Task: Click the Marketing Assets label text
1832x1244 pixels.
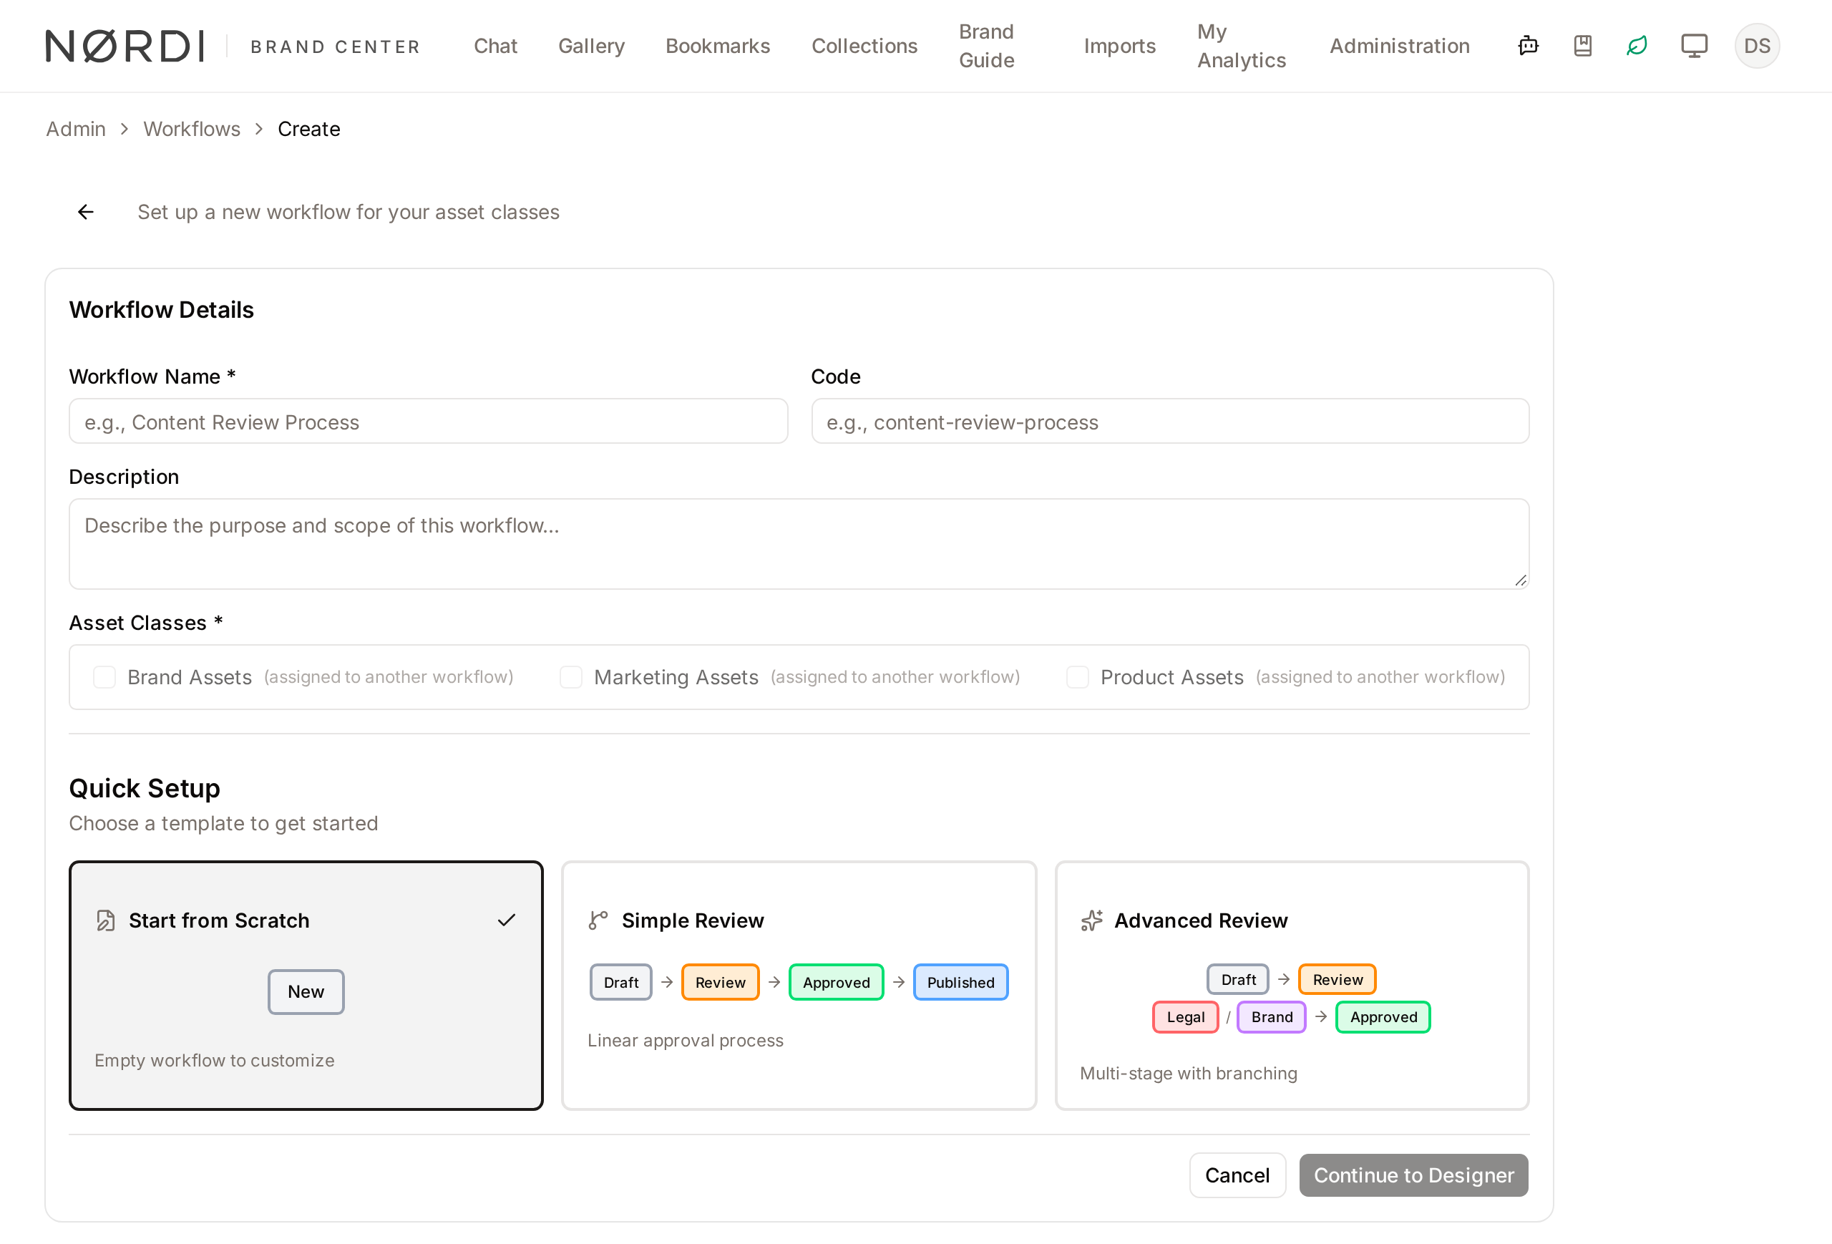Action: 676,677
